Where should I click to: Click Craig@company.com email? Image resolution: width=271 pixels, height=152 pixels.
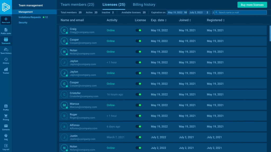[82, 32]
